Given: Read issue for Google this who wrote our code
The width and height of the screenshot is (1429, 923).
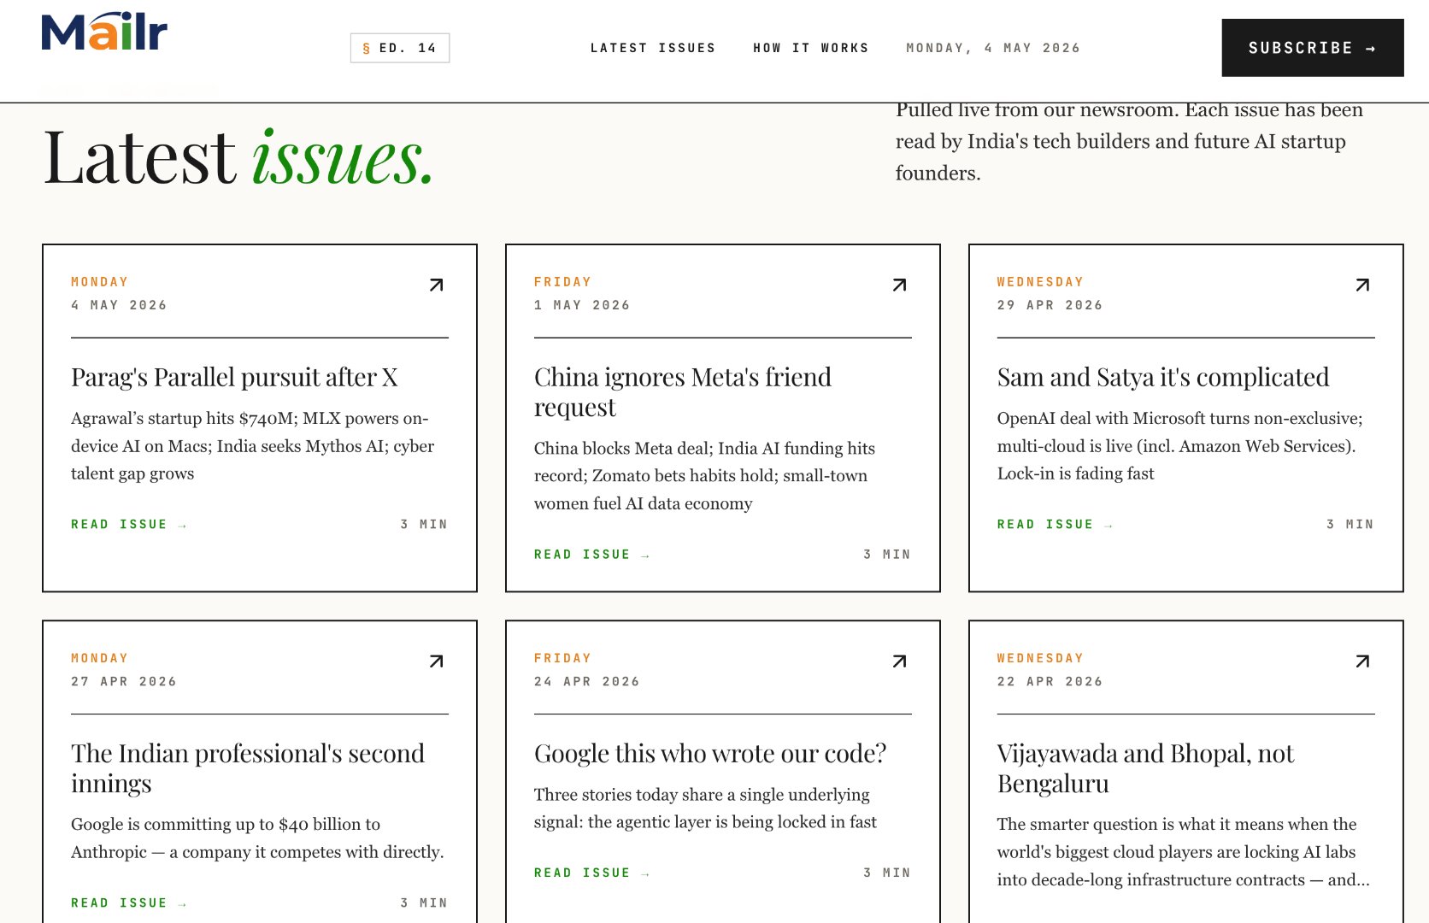Looking at the screenshot, I should (x=592, y=873).
